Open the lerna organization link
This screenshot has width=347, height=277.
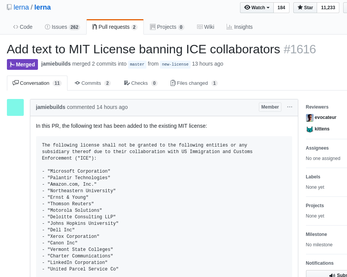pos(21,7)
